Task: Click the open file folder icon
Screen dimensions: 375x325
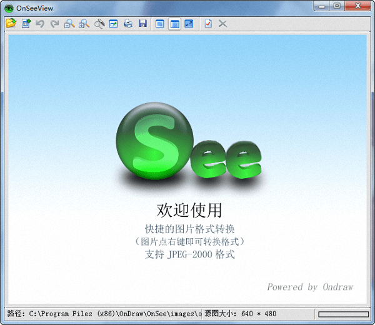Action: point(11,24)
